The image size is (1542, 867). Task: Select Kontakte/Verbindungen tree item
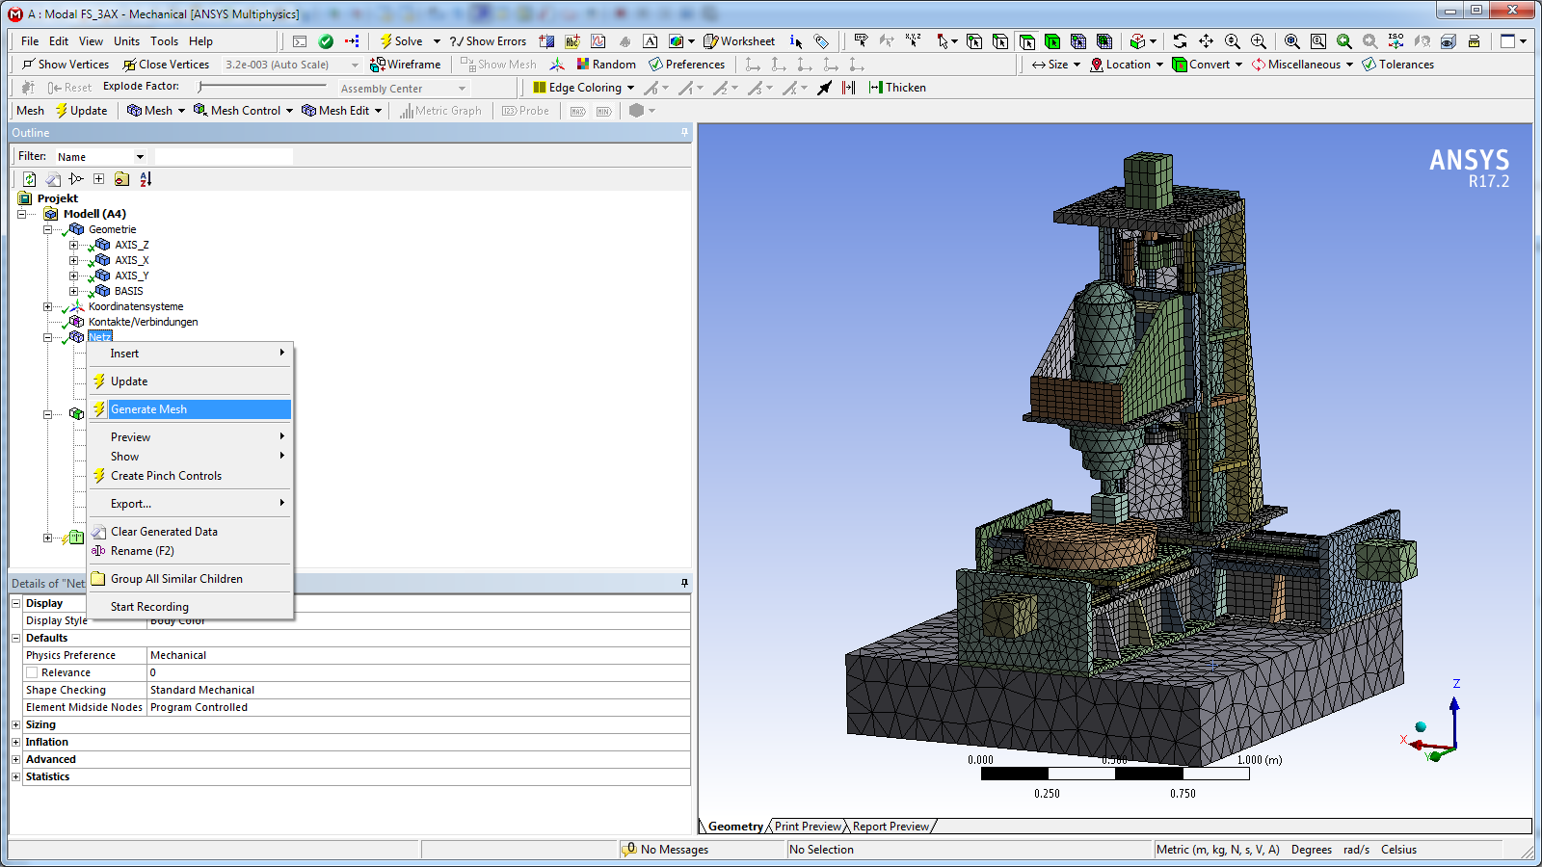pos(144,322)
